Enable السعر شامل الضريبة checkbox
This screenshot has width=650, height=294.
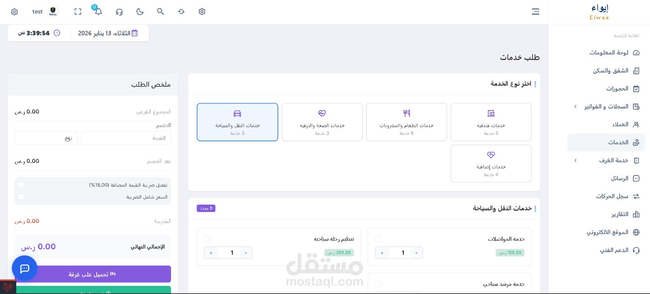pos(21,197)
